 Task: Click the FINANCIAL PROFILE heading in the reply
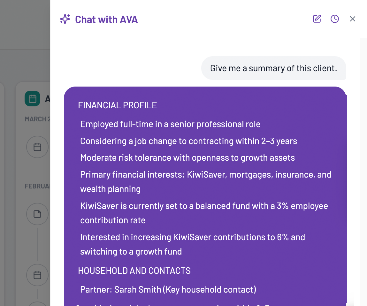[x=118, y=105]
